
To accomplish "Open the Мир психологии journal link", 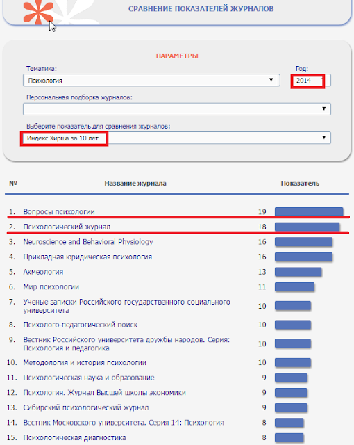I will pyautogui.click(x=51, y=287).
